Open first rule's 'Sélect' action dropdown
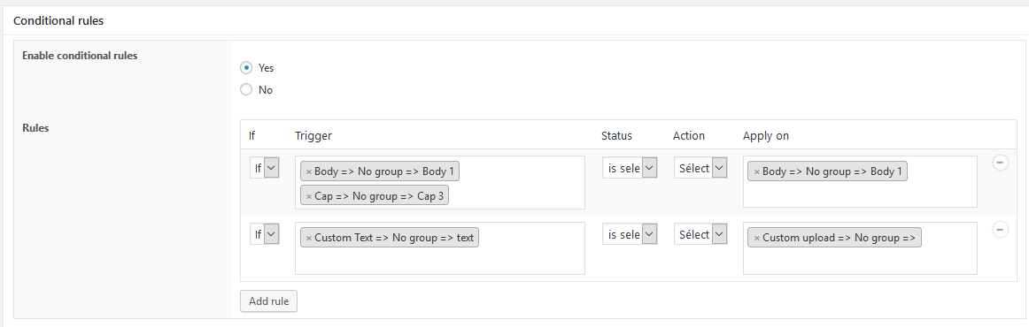Image resolution: width=1029 pixels, height=327 pixels. pyautogui.click(x=700, y=168)
